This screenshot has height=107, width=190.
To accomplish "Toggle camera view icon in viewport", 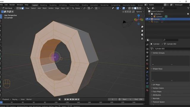I will tap(142, 35).
